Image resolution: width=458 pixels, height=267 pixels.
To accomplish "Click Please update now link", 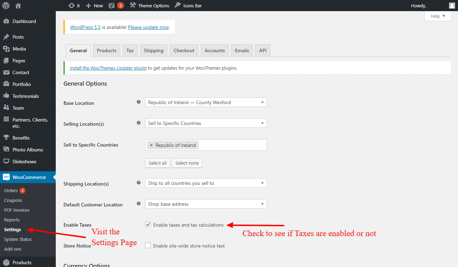I will click(x=148, y=27).
